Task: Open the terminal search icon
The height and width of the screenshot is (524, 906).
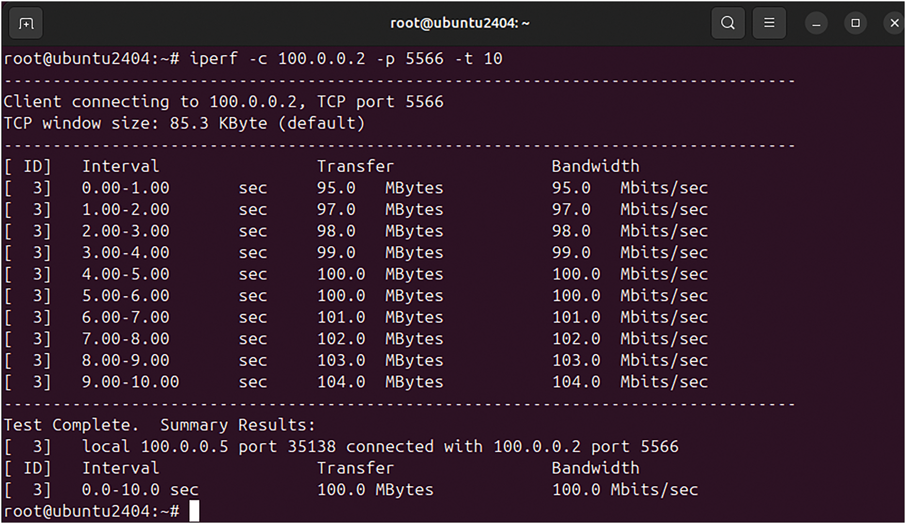Action: (727, 23)
